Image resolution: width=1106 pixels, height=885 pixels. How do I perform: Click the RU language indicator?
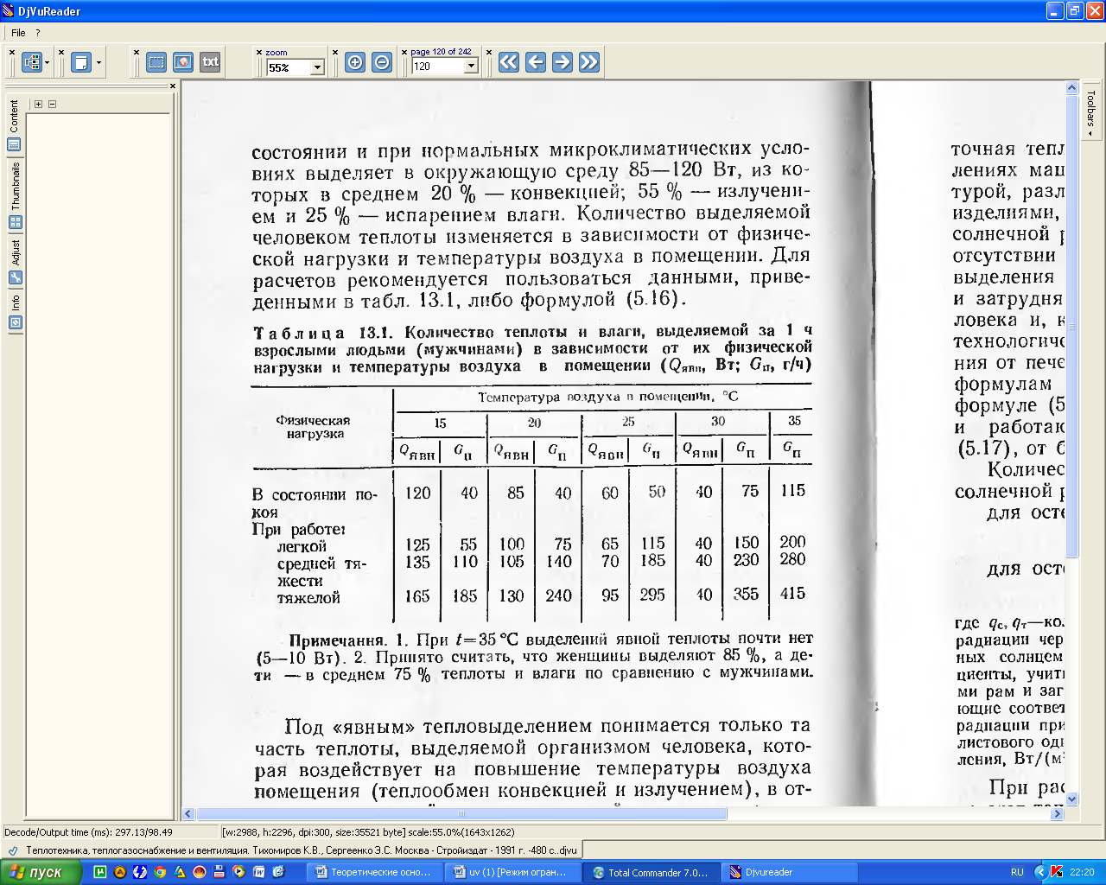click(1017, 872)
